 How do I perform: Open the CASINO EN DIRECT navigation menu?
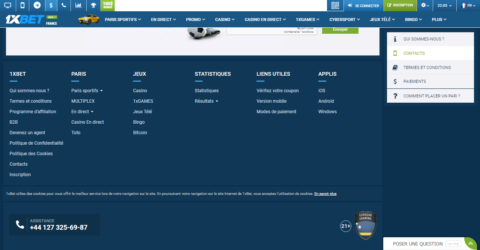[265, 19]
